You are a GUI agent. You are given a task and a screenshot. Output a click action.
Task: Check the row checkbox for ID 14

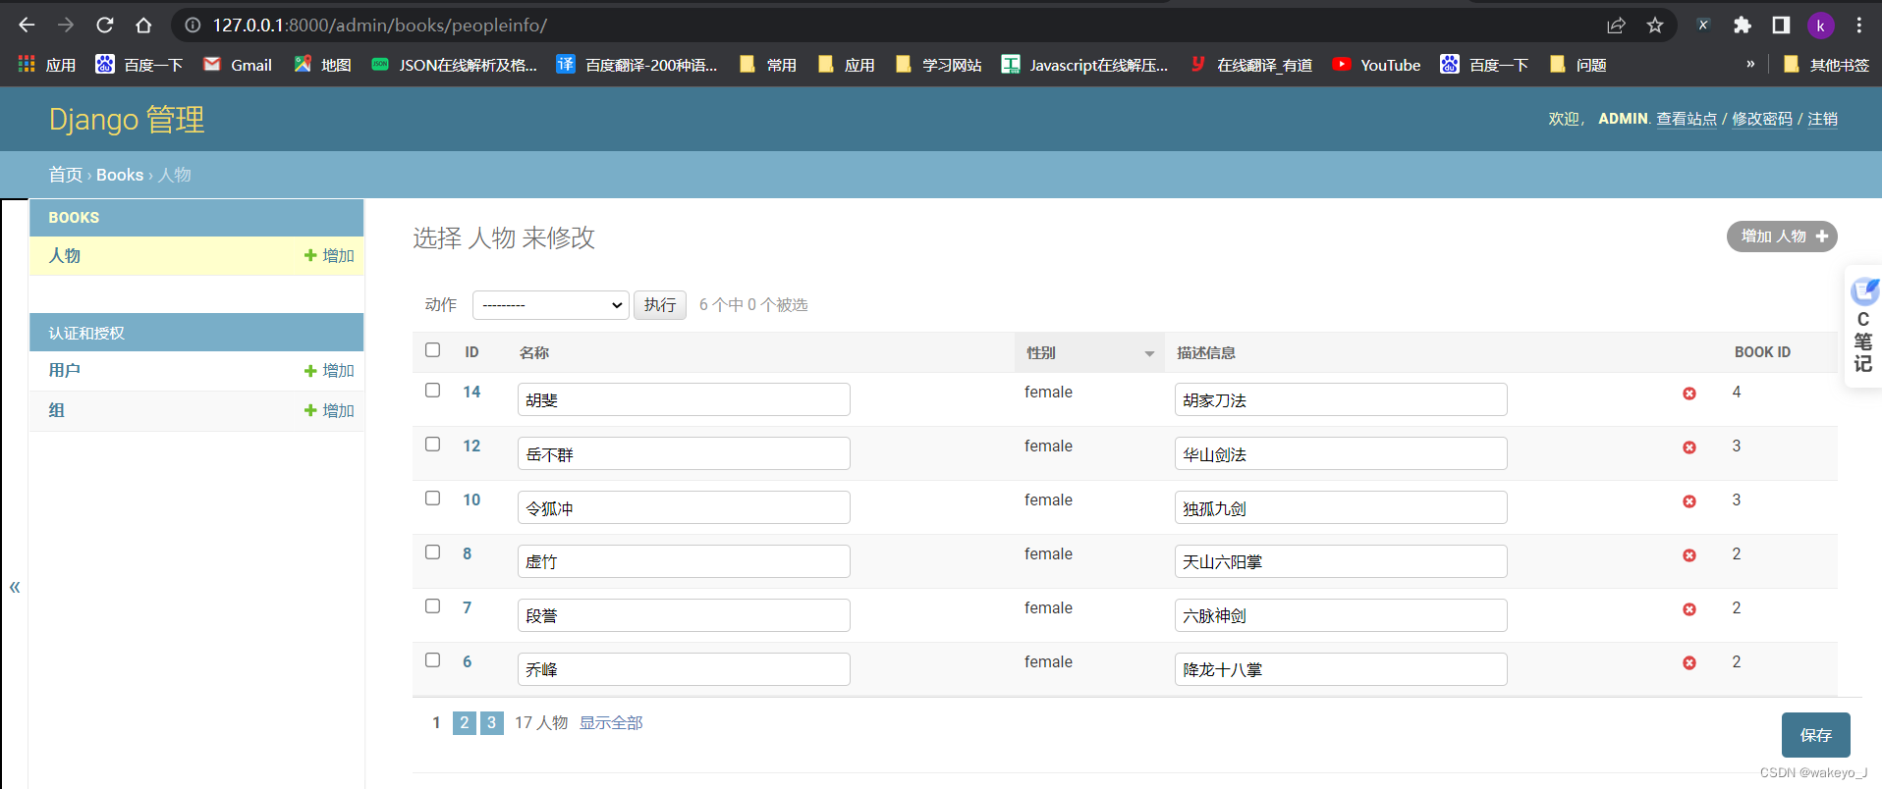tap(432, 390)
